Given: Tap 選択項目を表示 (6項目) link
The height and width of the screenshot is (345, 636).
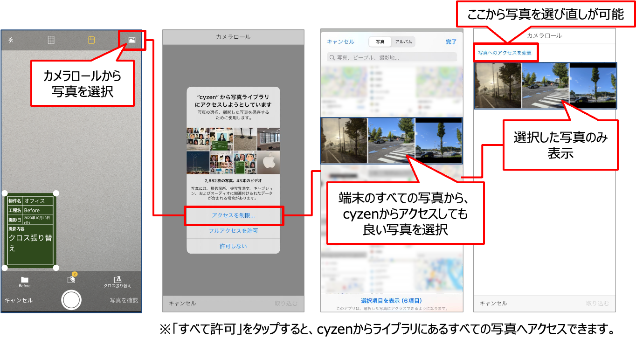Looking at the screenshot, I should point(391,301).
